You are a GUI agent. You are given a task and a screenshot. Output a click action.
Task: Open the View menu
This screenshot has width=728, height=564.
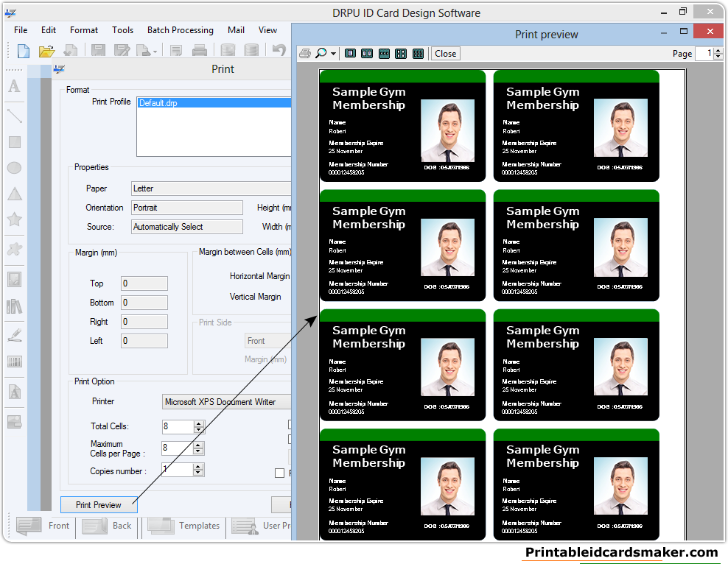267,30
